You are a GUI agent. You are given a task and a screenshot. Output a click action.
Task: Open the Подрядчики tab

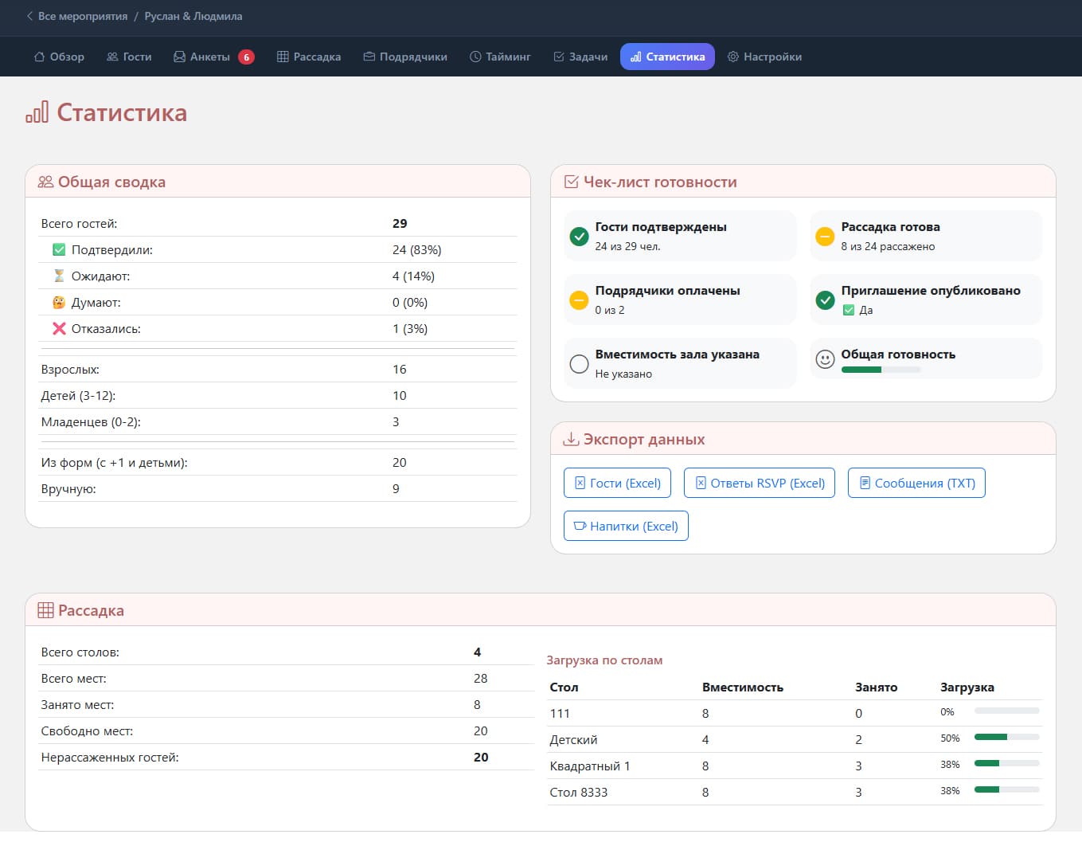click(x=405, y=57)
